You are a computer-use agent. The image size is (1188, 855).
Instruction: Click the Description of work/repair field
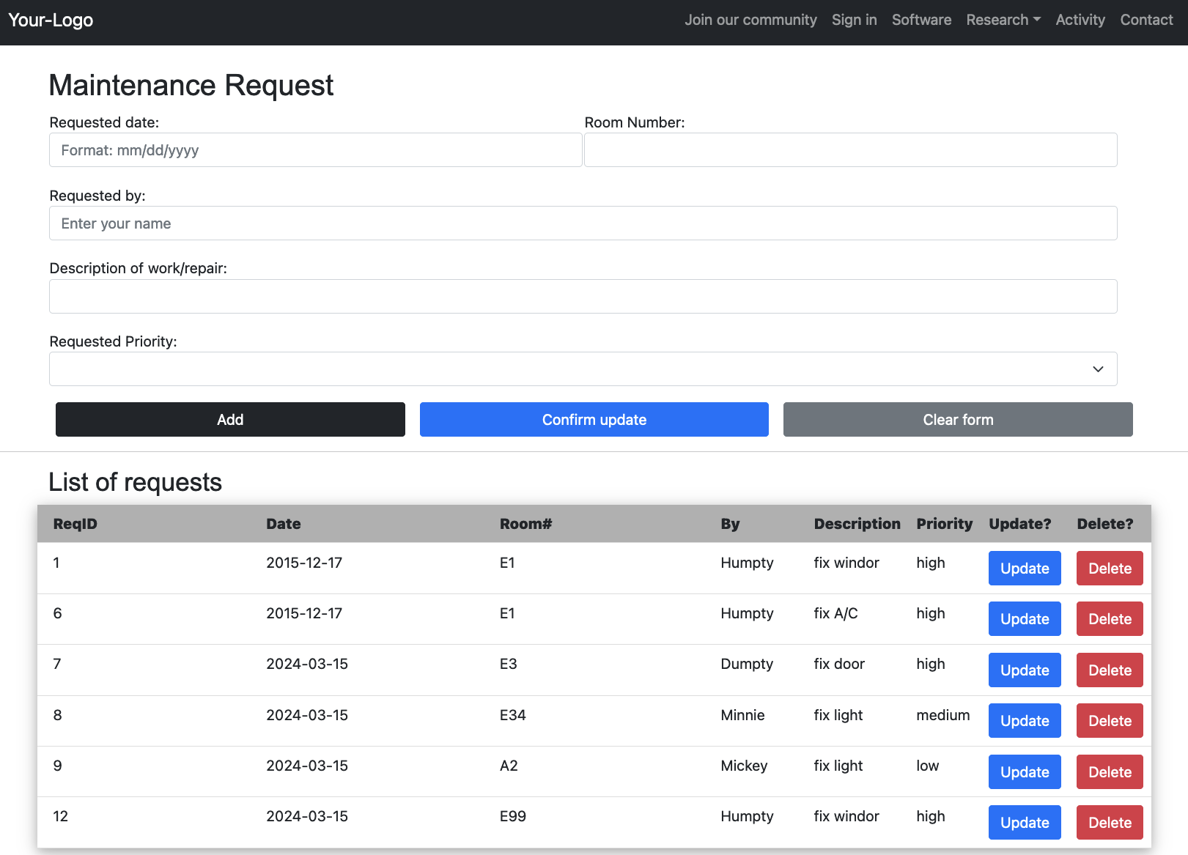click(583, 296)
